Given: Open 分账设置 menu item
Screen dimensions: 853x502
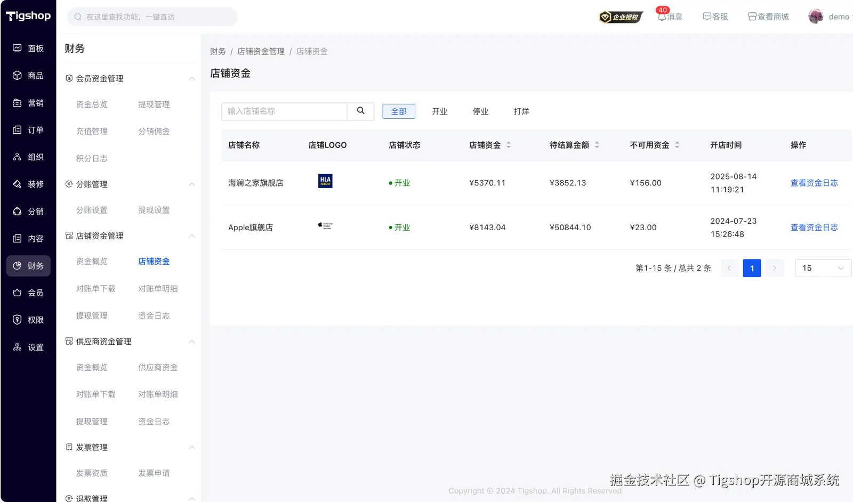Looking at the screenshot, I should point(92,210).
